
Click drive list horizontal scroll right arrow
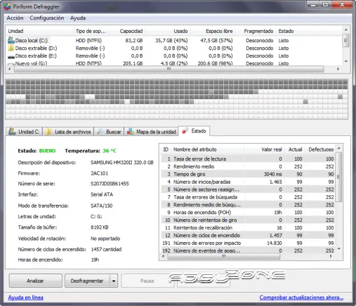click(338, 69)
